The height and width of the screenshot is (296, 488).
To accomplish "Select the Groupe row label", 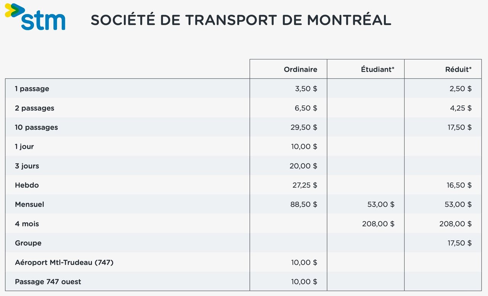I will click(x=28, y=243).
